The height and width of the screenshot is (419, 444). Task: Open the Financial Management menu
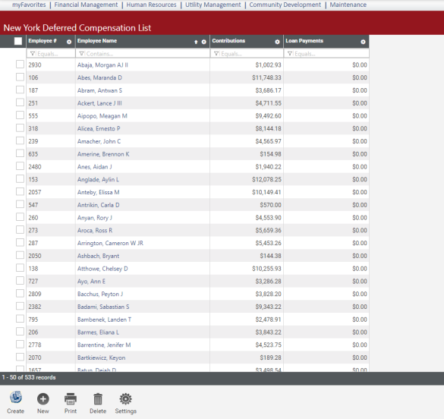tap(86, 5)
